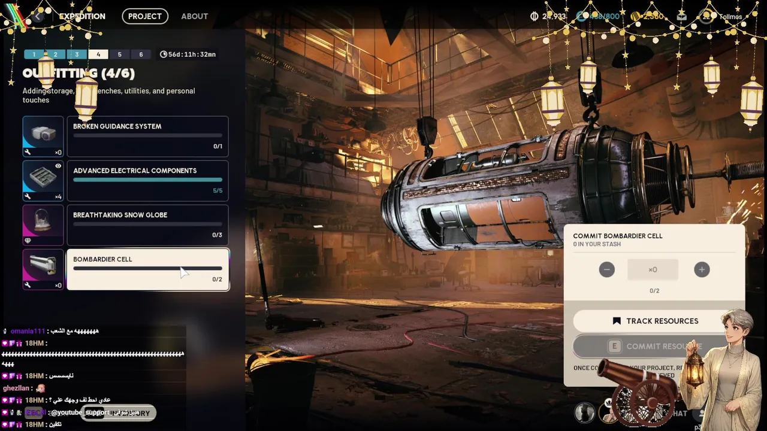Screen dimensions: 767x431
Task: Select the Broken Guidance System requirement row
Action: click(x=147, y=136)
